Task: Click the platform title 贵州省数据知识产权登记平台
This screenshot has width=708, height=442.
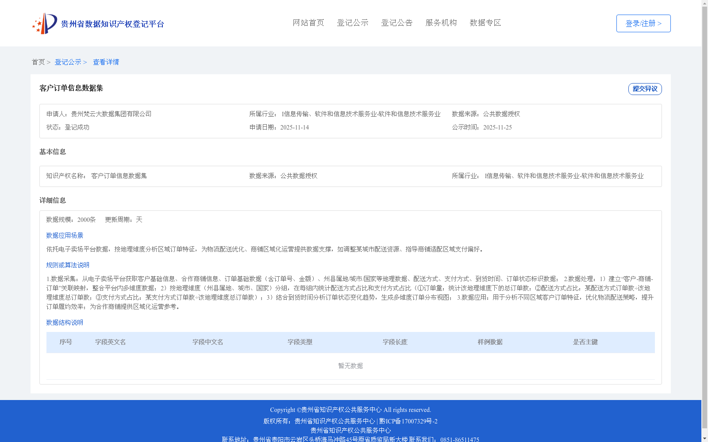Action: coord(112,24)
